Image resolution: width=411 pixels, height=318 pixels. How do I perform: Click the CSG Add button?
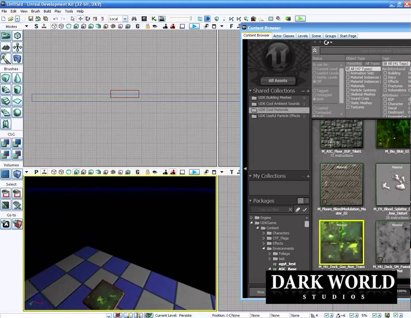pos(6,143)
